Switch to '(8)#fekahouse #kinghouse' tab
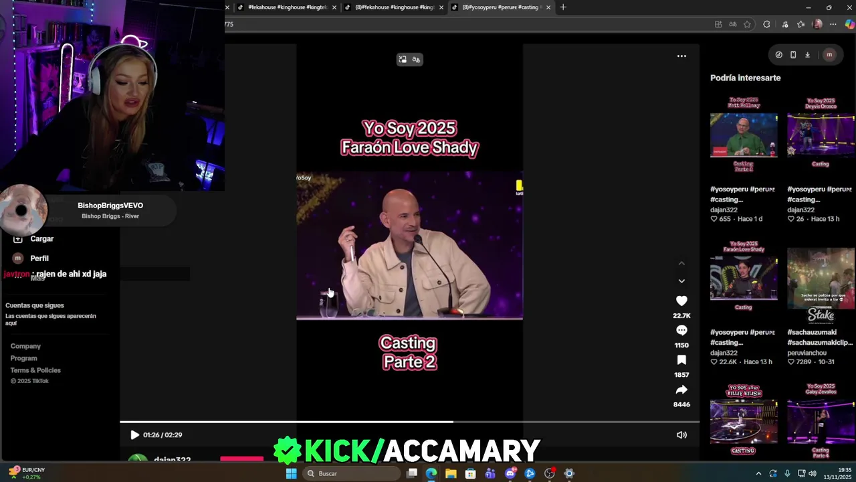 [x=395, y=7]
